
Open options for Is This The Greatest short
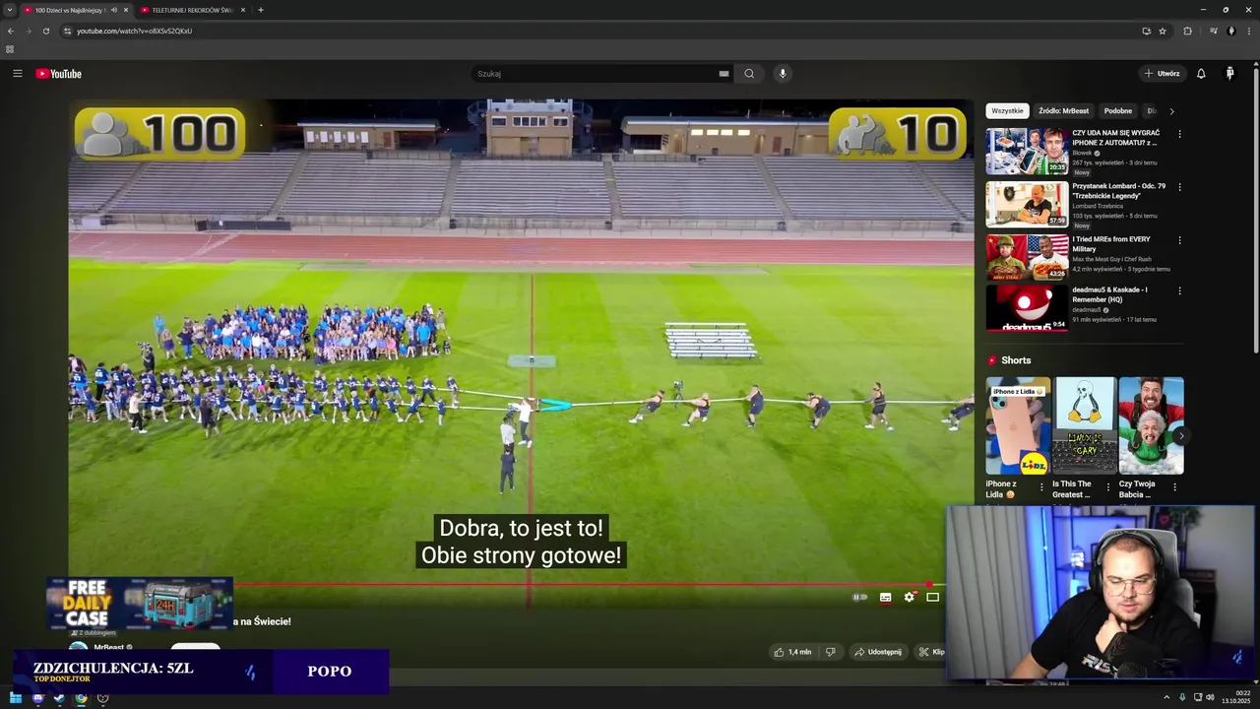[x=1108, y=486]
